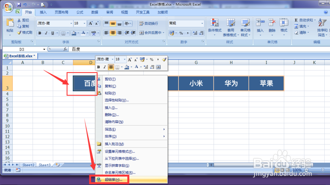Viewport: 330px width, 185px height.
Task: Expand 筛选 submenu in context menu
Action: point(164,129)
